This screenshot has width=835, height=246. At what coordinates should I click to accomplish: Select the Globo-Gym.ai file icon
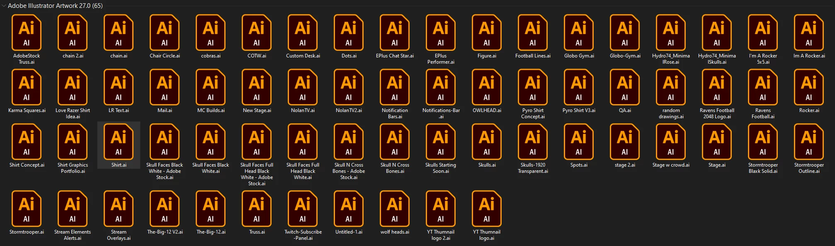(x=625, y=32)
